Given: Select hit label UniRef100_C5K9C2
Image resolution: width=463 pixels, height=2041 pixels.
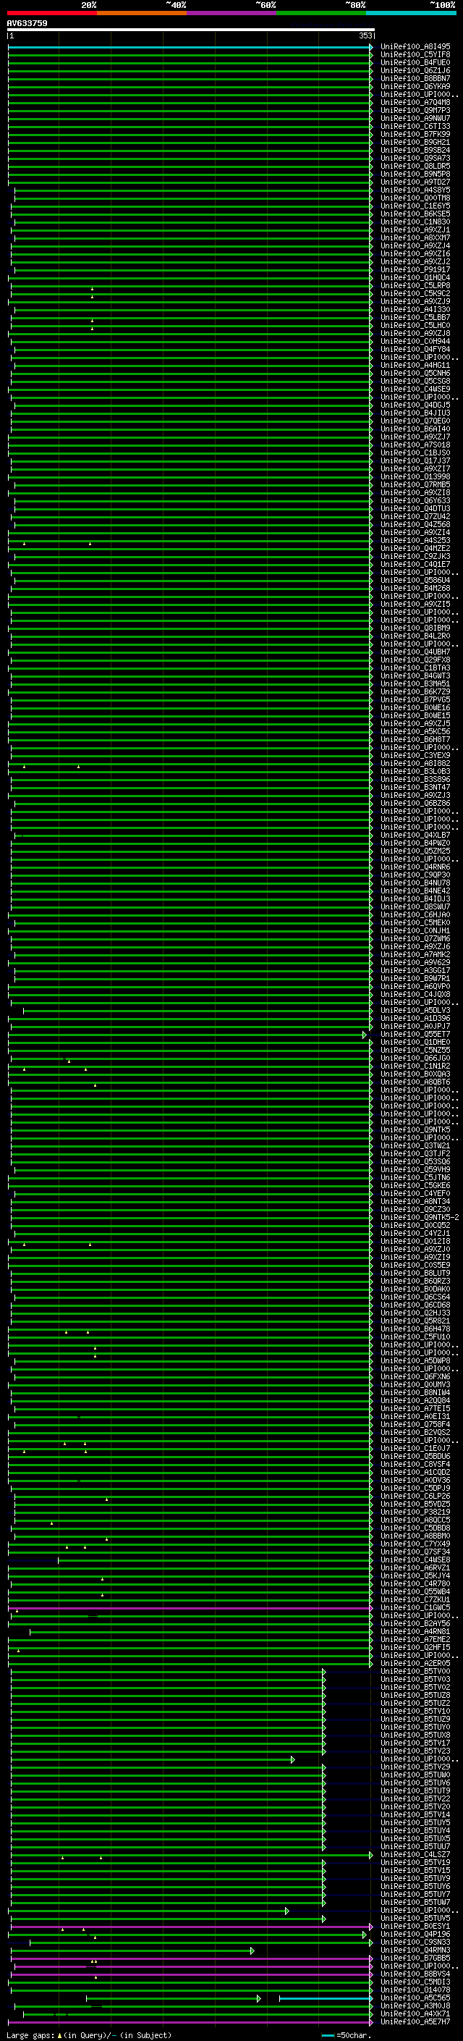Looking at the screenshot, I should coord(415,293).
